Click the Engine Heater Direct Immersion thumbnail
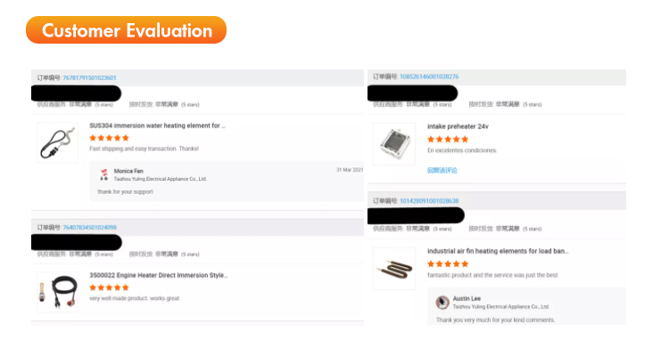 (58, 292)
